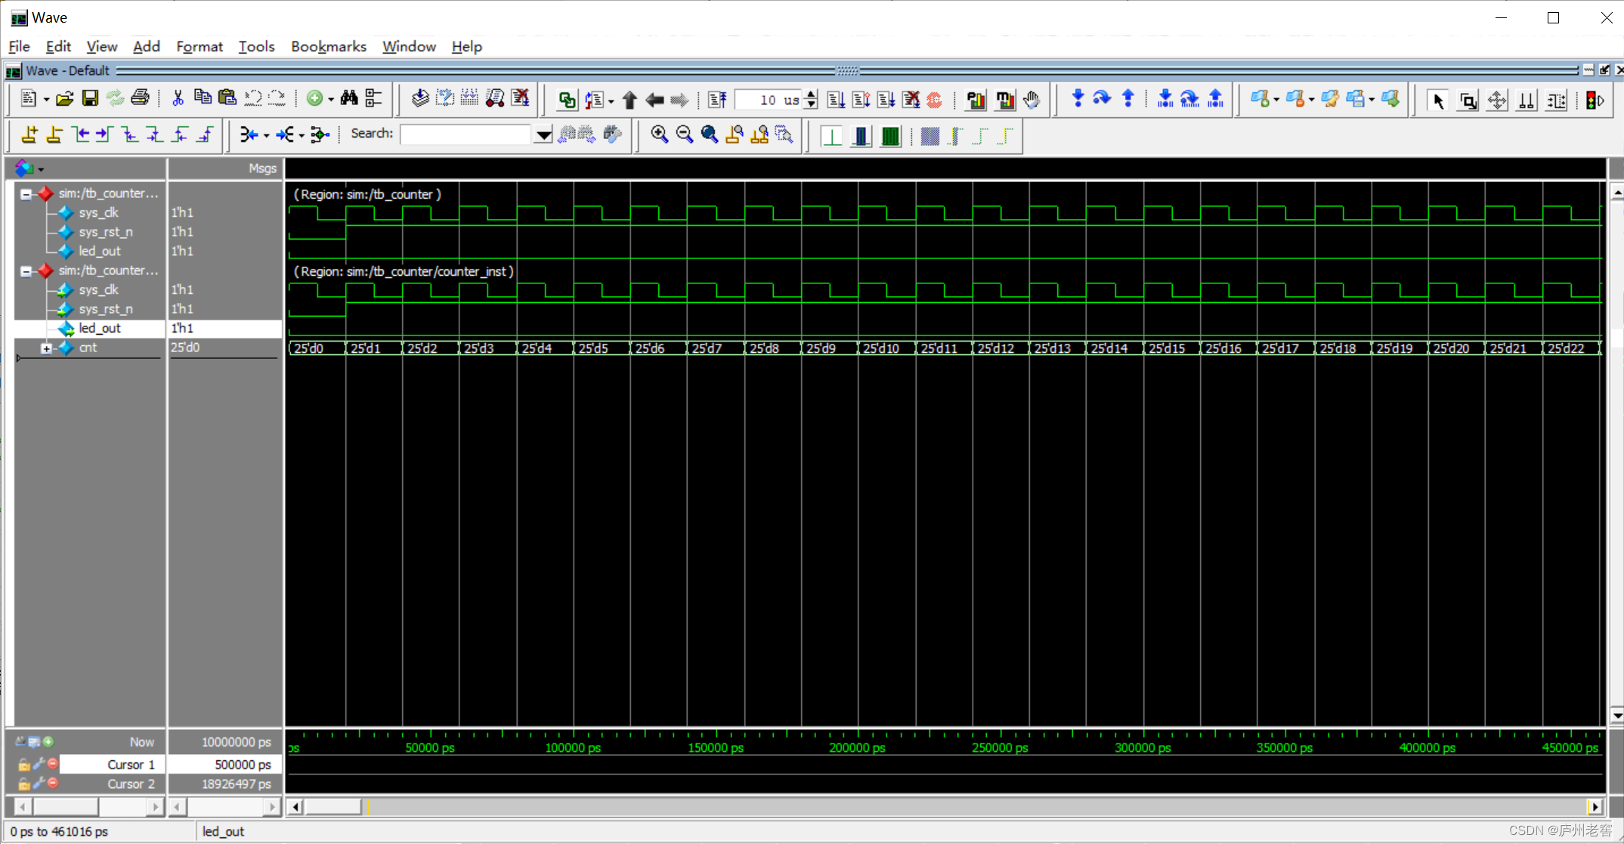The width and height of the screenshot is (1624, 844).
Task: Toggle sys_clk signal visibility
Action: [x=97, y=212]
